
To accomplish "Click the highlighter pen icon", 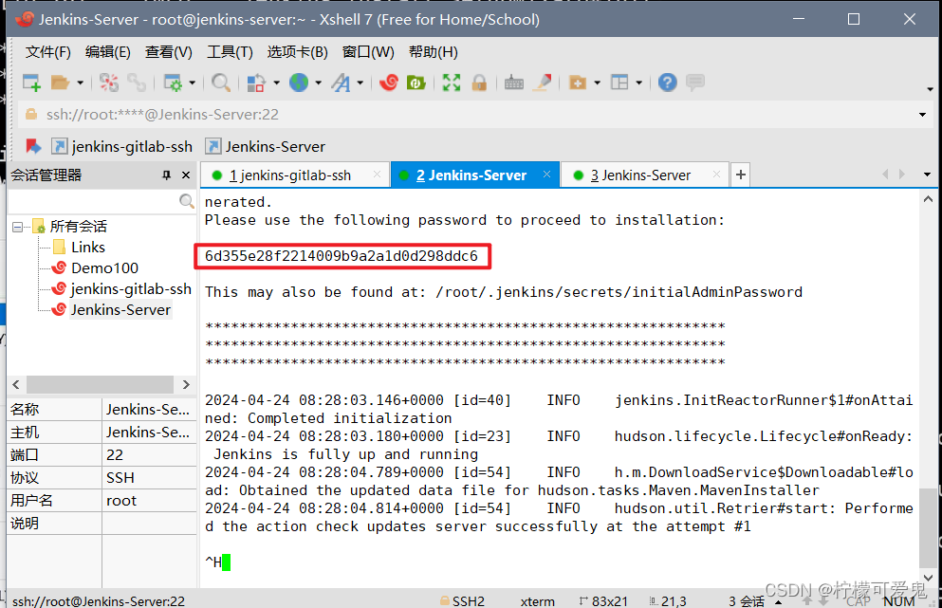I will tap(542, 83).
